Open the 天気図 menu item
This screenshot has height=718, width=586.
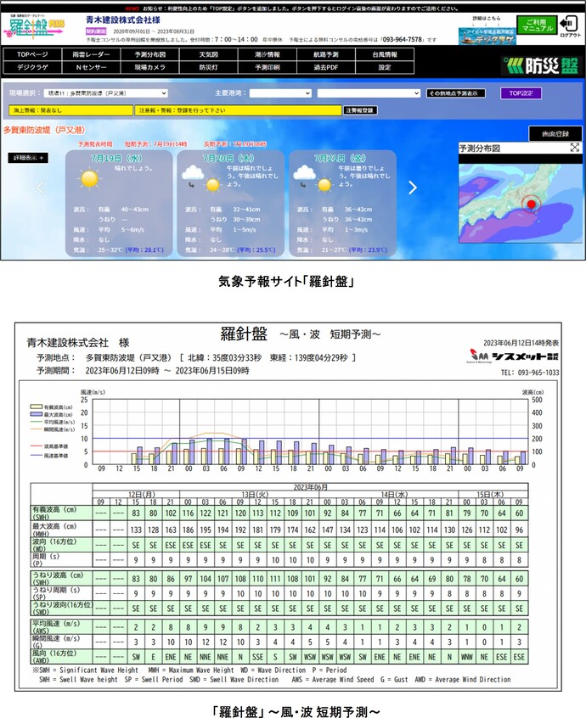click(x=208, y=54)
